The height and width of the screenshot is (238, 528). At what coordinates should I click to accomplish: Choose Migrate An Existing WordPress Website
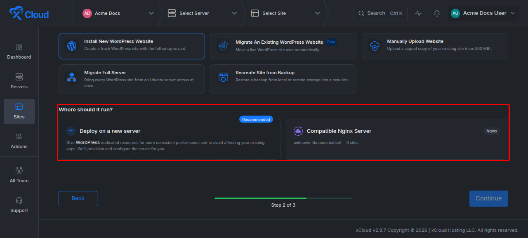click(283, 46)
